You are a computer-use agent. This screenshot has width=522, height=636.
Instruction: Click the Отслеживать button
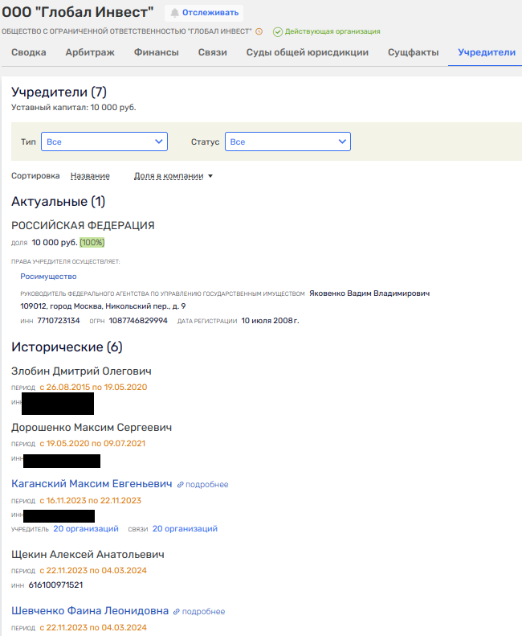[x=204, y=13]
